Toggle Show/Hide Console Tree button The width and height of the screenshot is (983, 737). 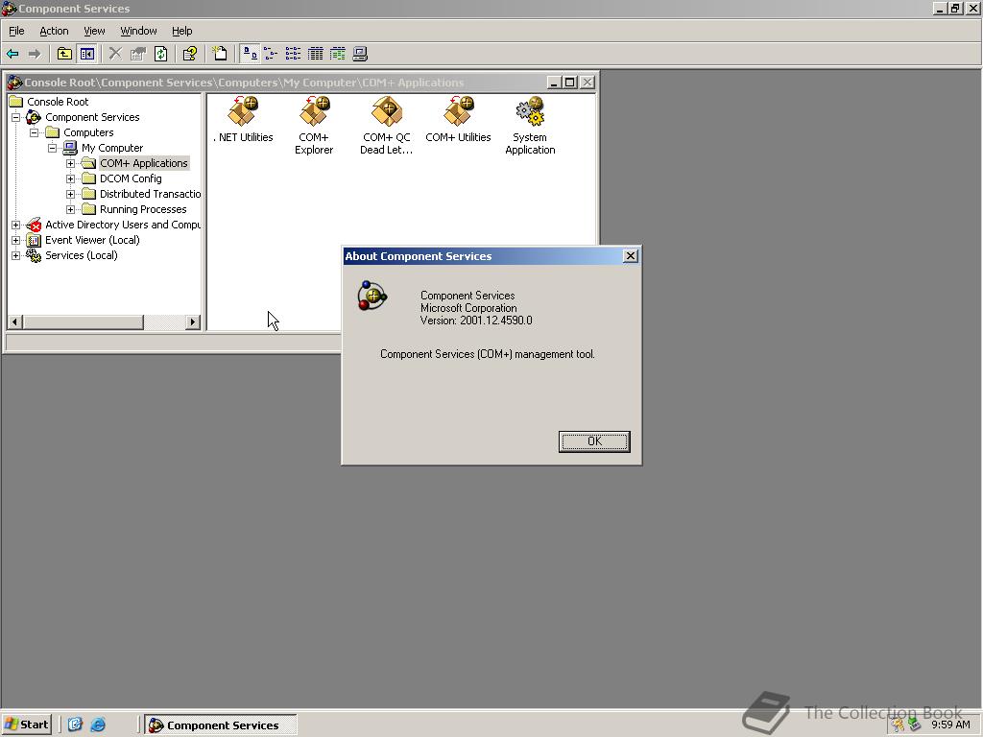tap(86, 54)
